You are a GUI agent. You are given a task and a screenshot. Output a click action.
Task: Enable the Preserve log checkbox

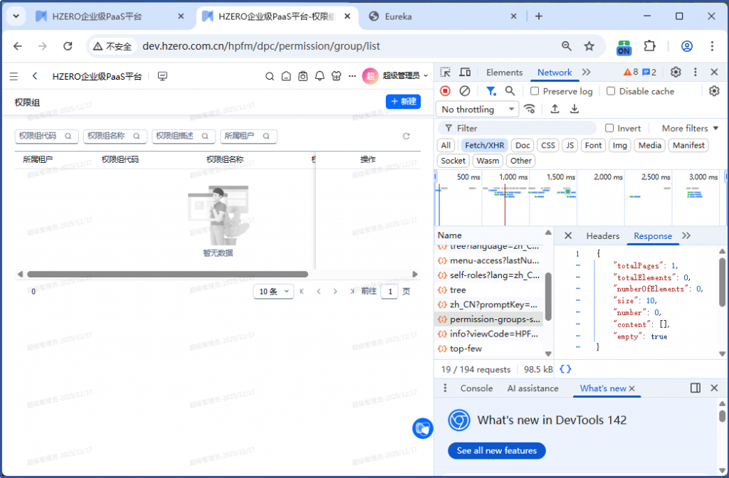pos(535,91)
